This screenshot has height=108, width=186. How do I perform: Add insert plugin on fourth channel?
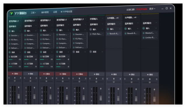[x=68, y=30]
